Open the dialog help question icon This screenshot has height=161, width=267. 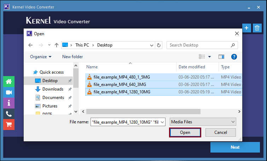(x=234, y=57)
